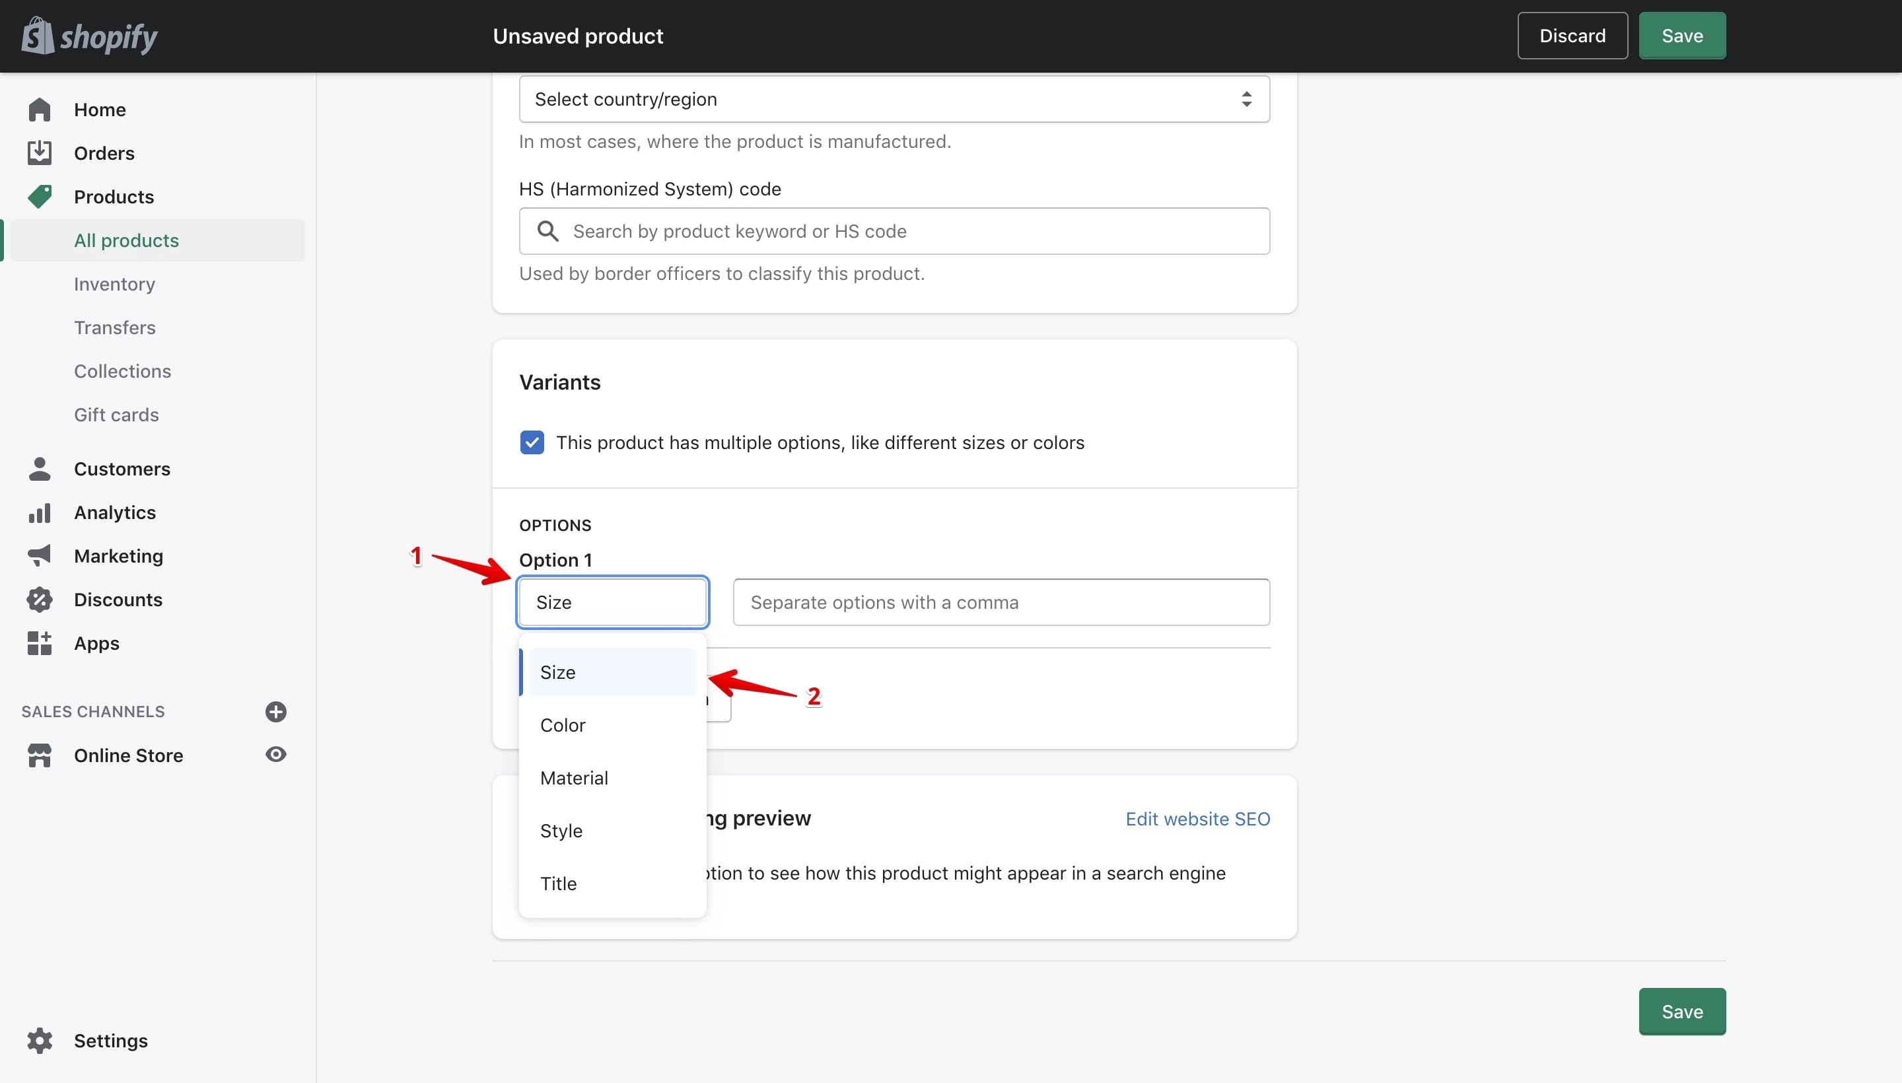Viewport: 1902px width, 1083px height.
Task: Choose Material from the option list
Action: [x=612, y=778]
